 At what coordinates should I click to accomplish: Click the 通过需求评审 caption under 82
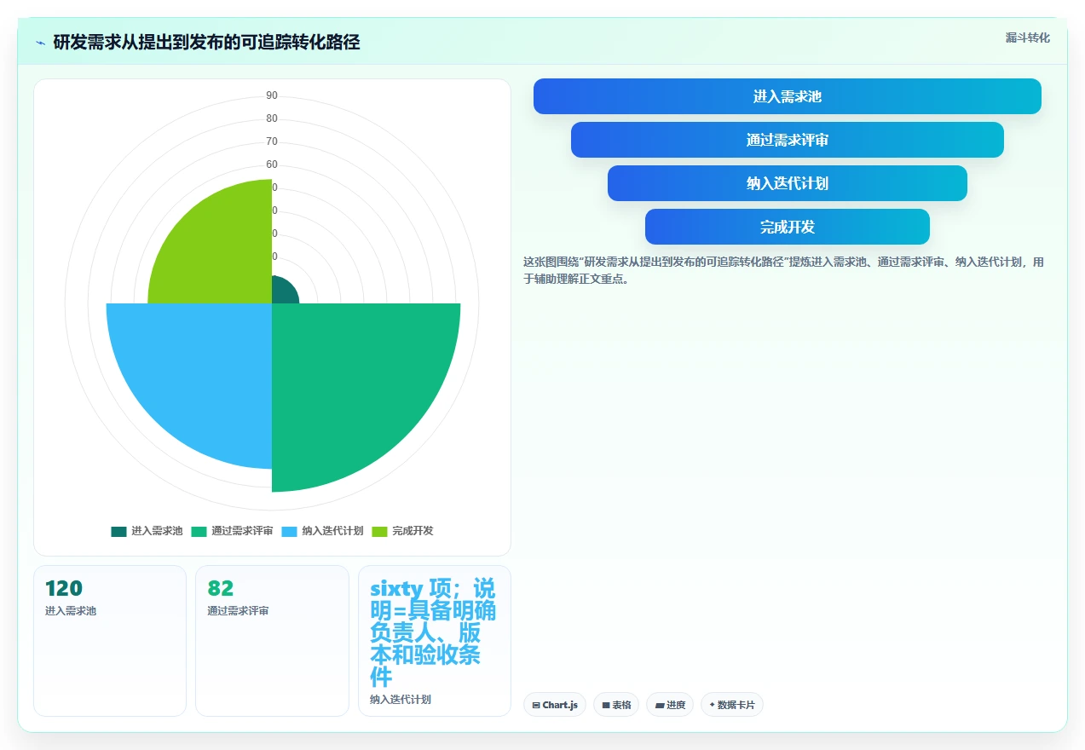coord(238,611)
